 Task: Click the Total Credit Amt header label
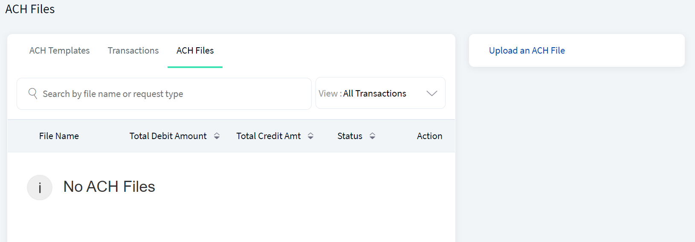coord(269,136)
